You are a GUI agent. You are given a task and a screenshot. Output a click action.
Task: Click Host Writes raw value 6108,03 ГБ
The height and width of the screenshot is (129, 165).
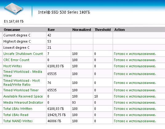[x=56, y=66]
